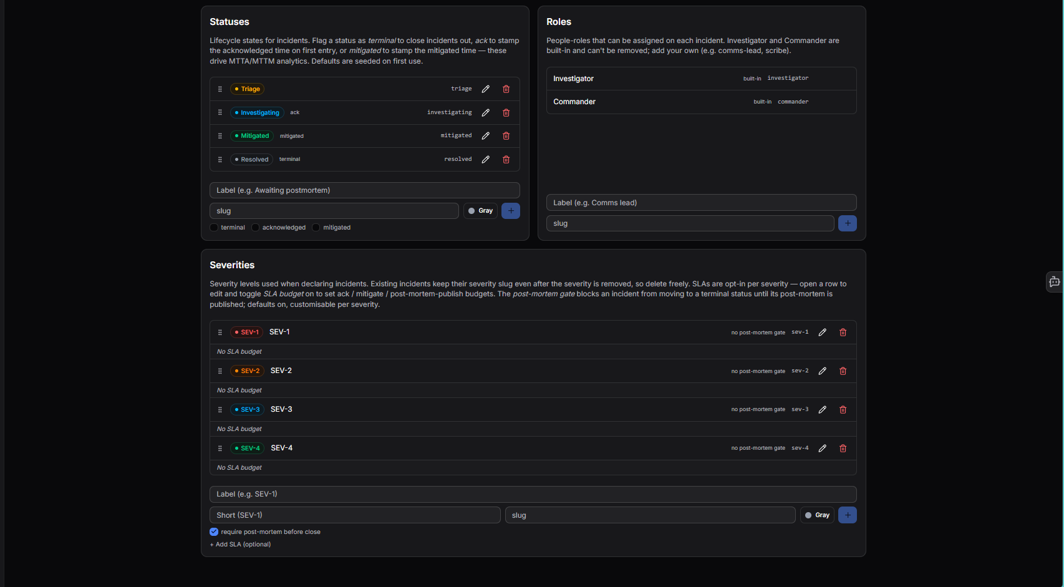Grab the SEV-4 row drag handle

(x=220, y=449)
